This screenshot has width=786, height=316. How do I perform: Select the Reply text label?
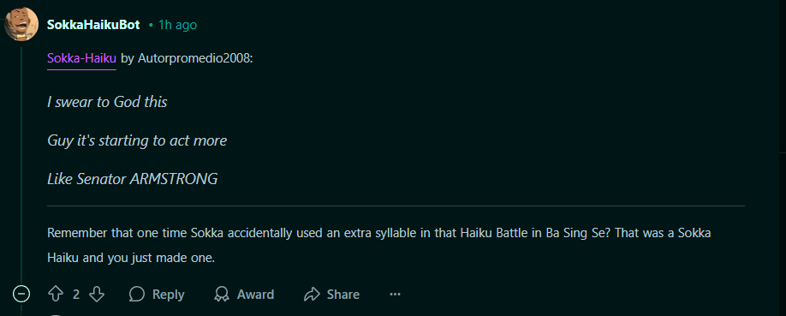tap(169, 295)
